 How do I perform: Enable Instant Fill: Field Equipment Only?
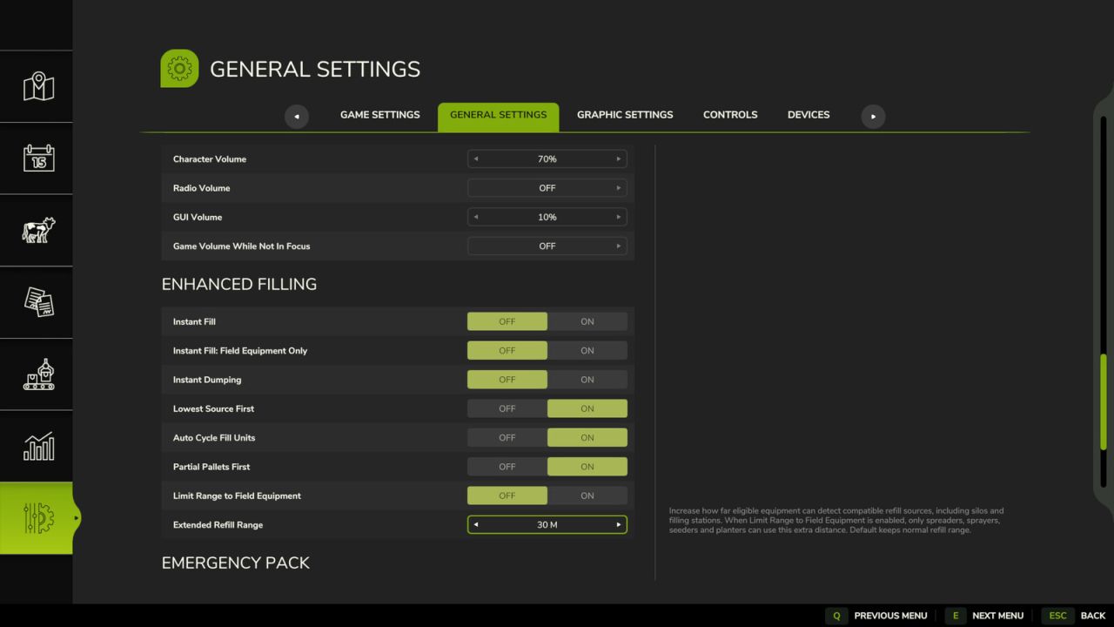(587, 351)
